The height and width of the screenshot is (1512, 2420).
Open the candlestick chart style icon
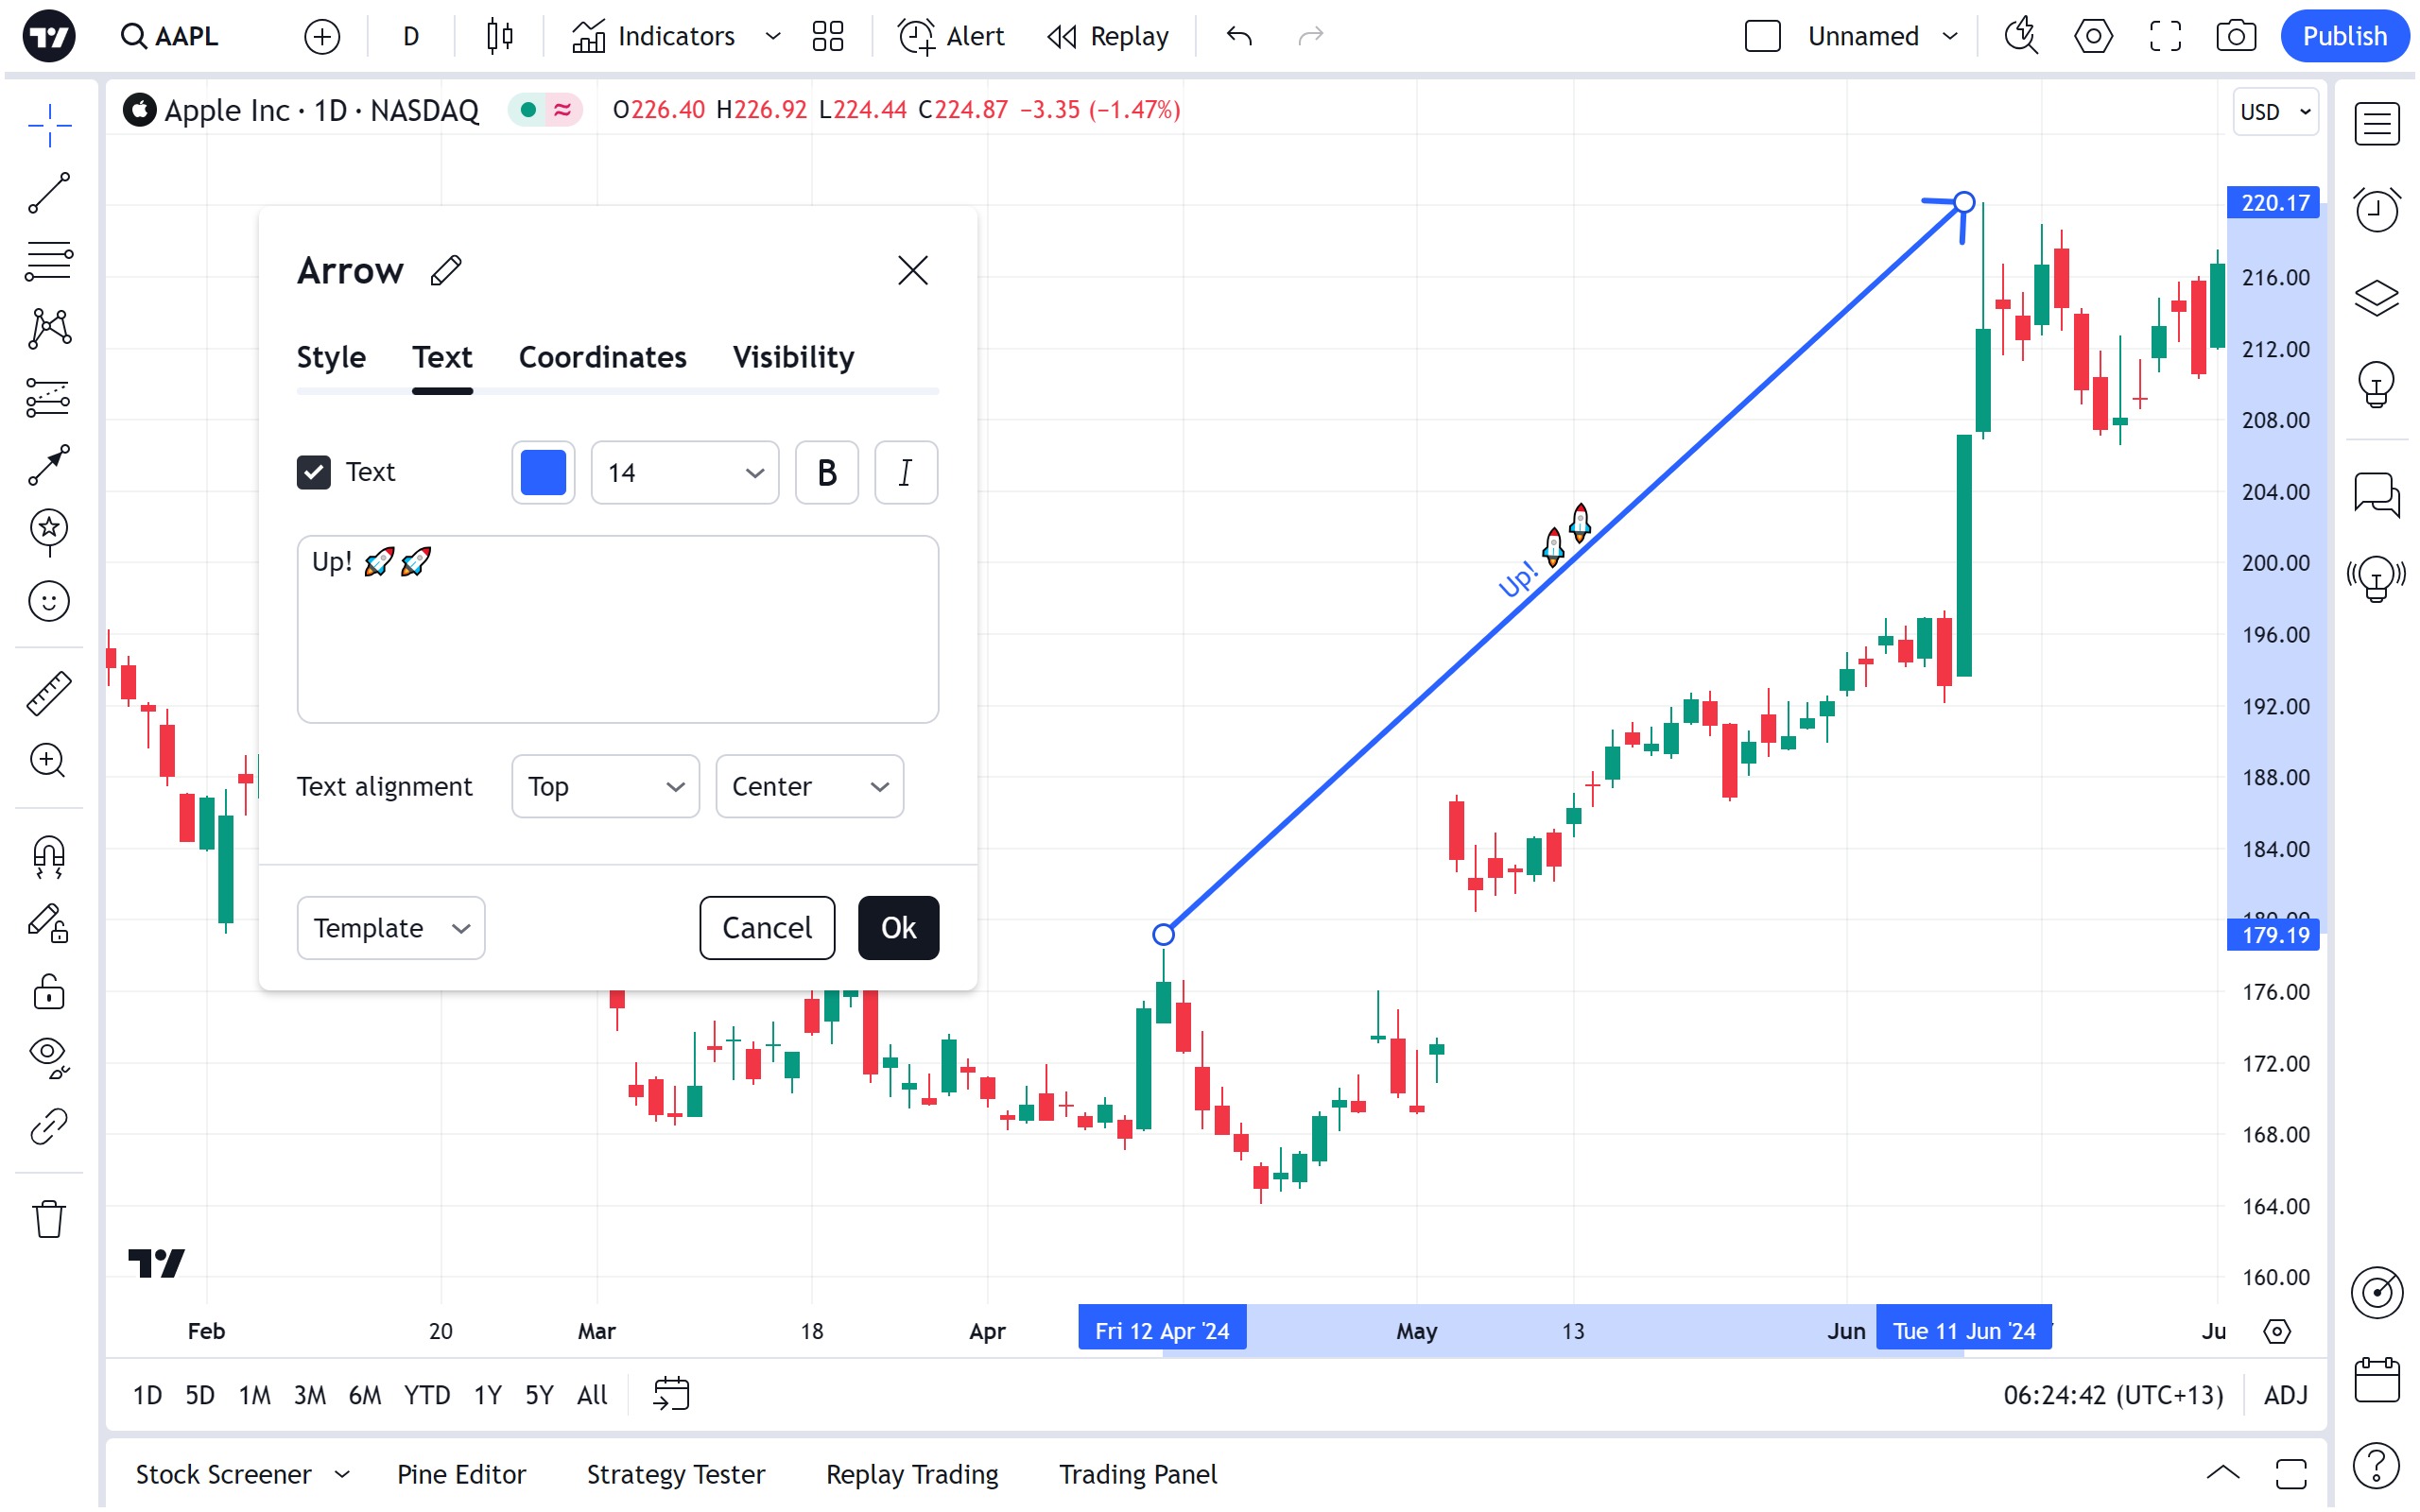point(499,37)
